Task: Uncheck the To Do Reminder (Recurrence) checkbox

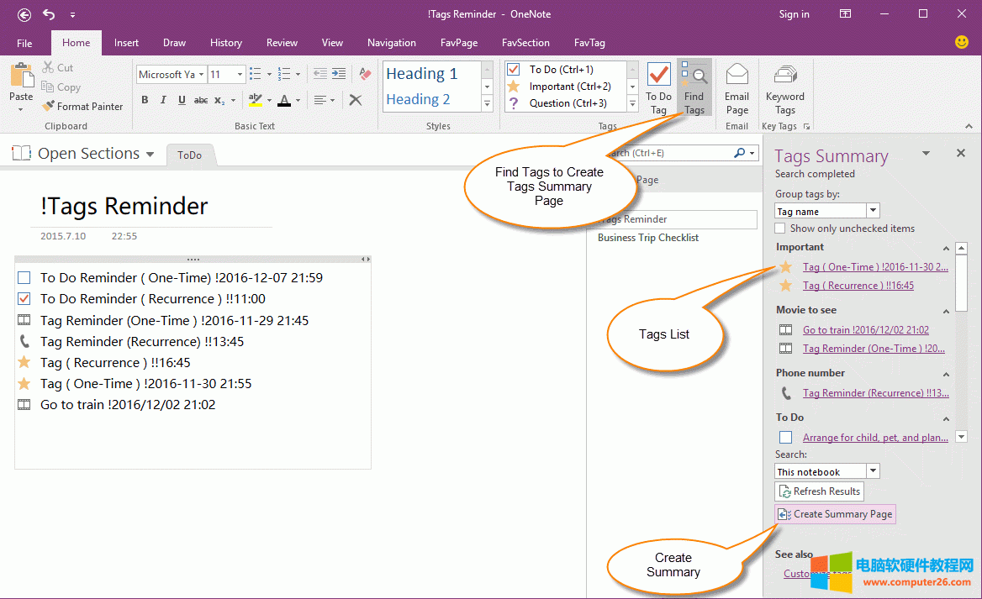Action: click(24, 299)
